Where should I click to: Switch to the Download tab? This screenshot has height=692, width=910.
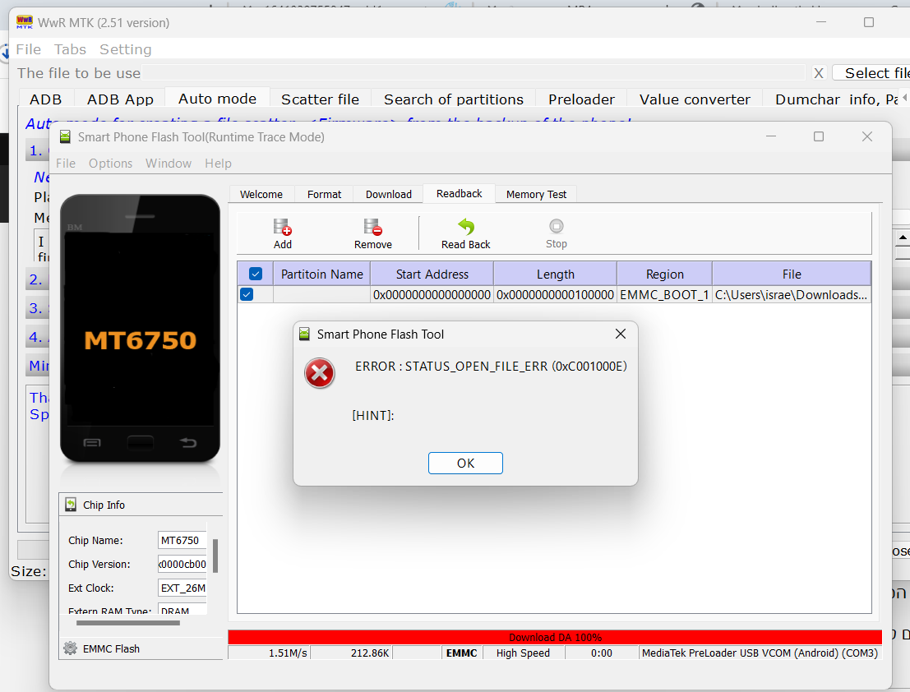[389, 194]
